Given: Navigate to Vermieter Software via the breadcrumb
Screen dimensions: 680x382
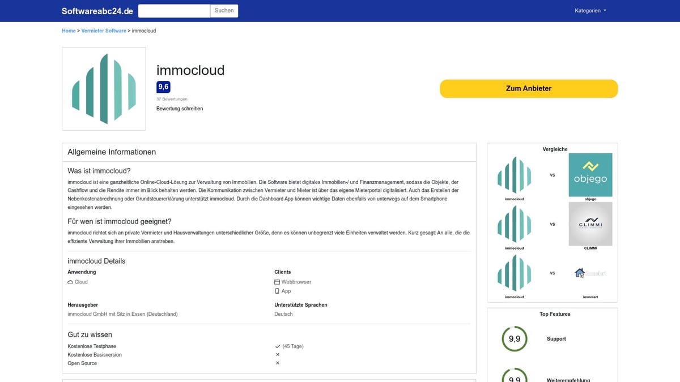Looking at the screenshot, I should [x=104, y=31].
